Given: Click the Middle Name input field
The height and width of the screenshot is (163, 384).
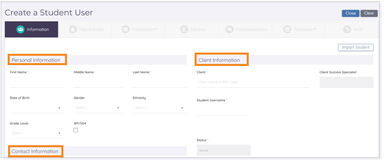Looking at the screenshot, I should (98, 83).
